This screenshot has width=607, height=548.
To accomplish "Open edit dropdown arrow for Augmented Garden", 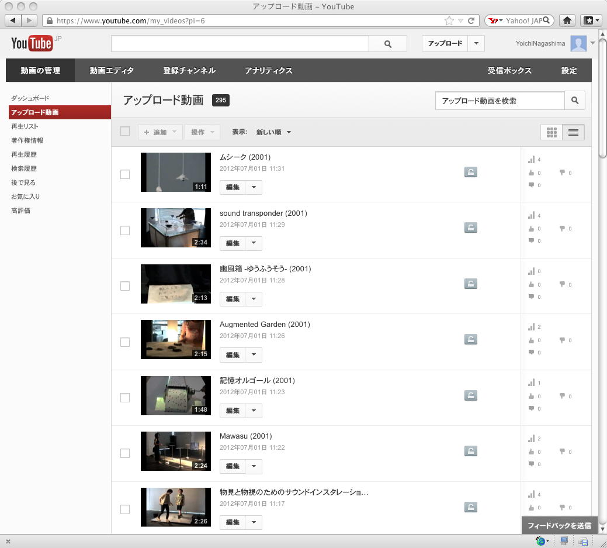I will [254, 354].
